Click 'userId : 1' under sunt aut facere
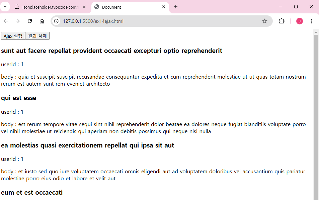 coord(12,65)
